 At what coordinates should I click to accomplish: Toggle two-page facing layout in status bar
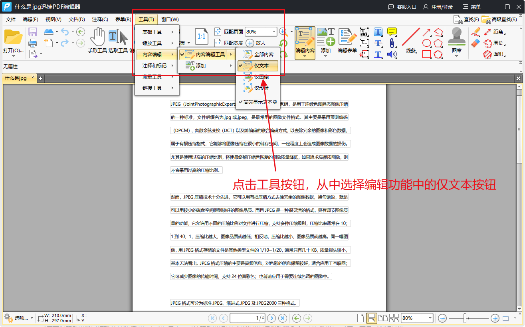point(383,318)
